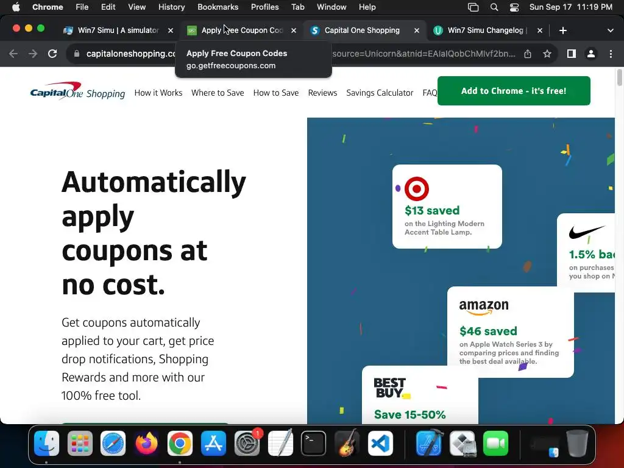Click the Best Buy Save 15-50% card
Viewport: 624px width, 468px height.
(420, 395)
